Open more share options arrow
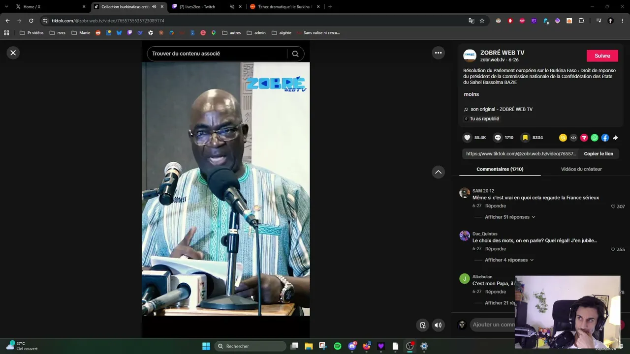Viewport: 630px width, 354px height. click(x=615, y=138)
